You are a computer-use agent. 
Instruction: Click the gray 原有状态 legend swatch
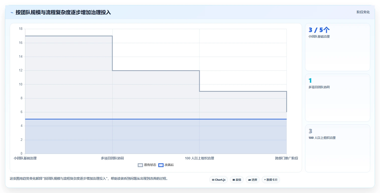pos(140,165)
